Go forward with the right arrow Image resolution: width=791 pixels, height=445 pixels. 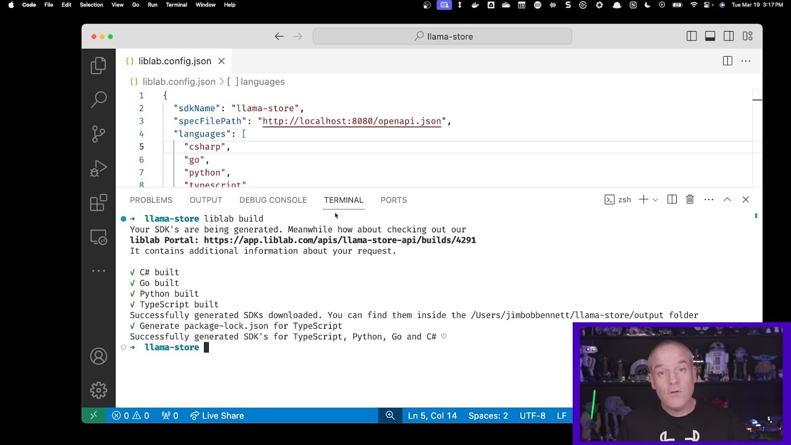click(x=298, y=36)
